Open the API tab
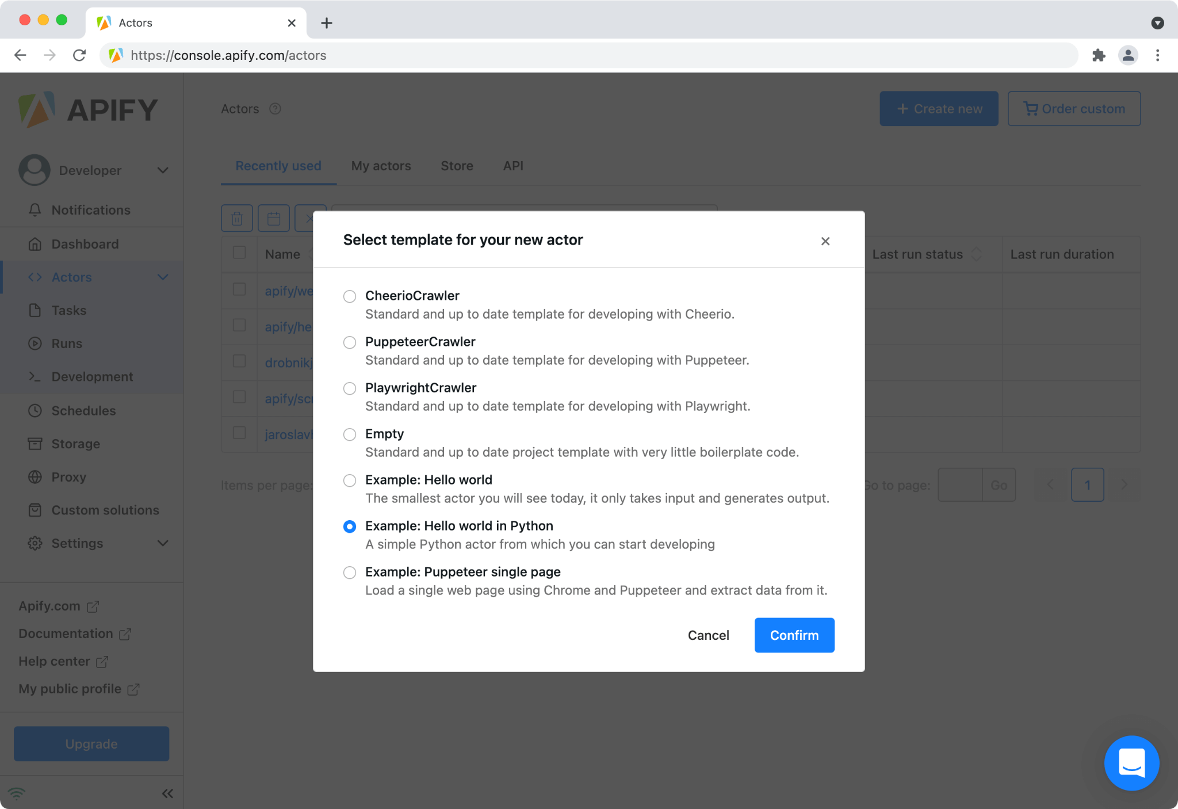The height and width of the screenshot is (809, 1178). click(513, 166)
